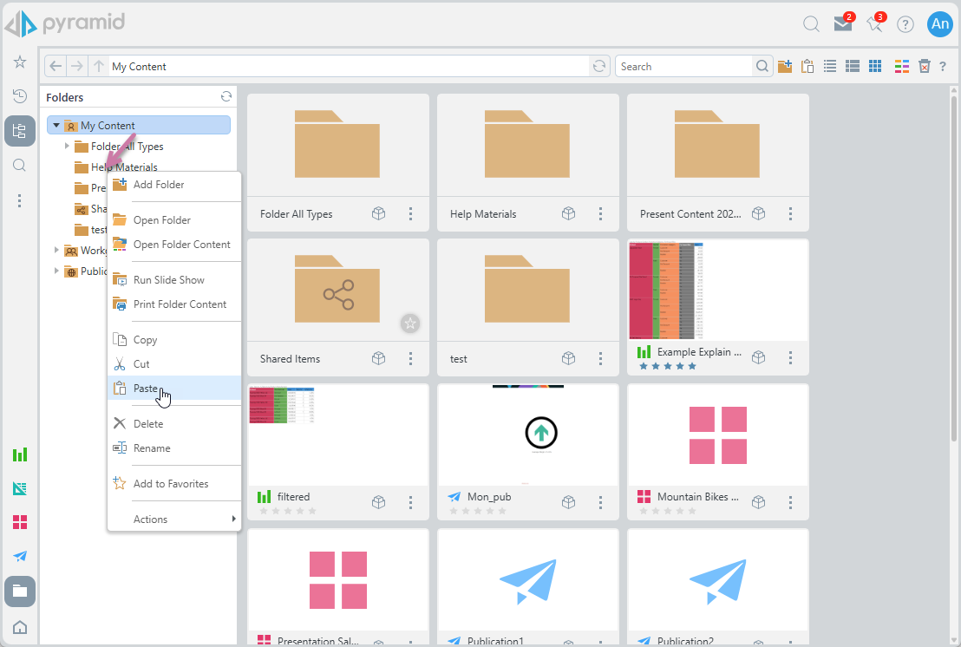Click into the Search input field
This screenshot has width=961, height=647.
point(683,67)
